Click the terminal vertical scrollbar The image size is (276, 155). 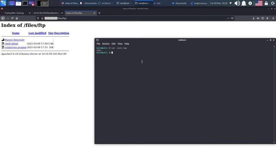coord(274,94)
